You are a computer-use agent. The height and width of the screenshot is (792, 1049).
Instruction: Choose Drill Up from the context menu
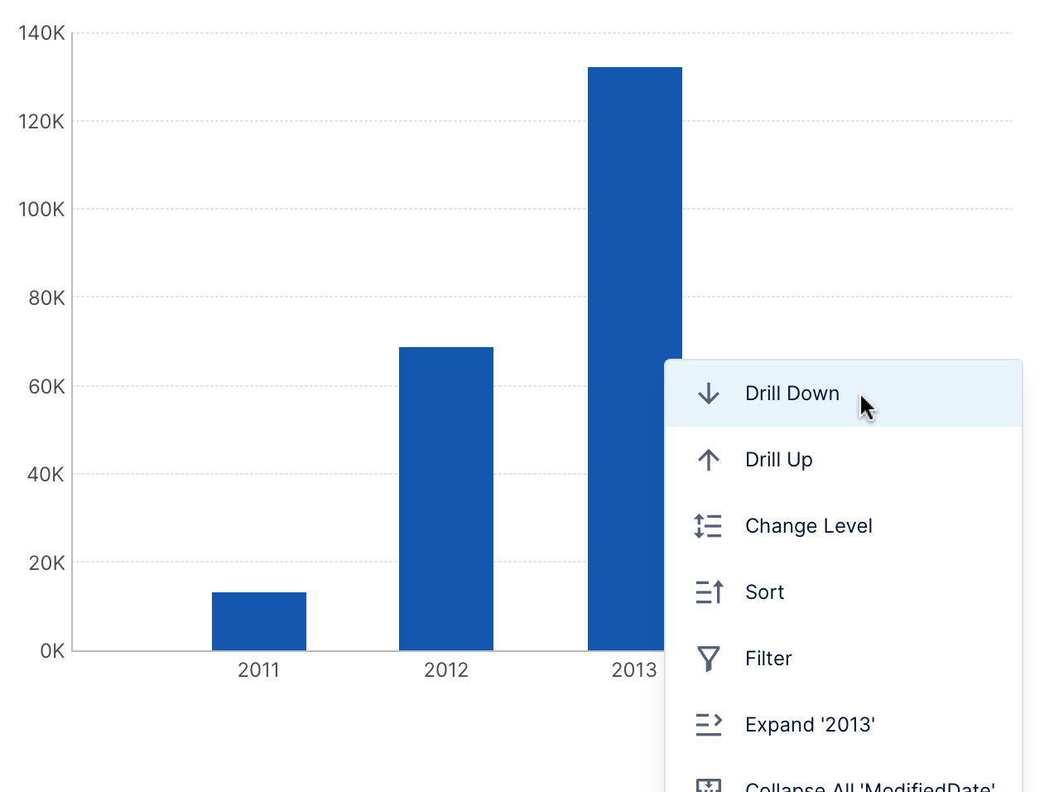click(778, 460)
